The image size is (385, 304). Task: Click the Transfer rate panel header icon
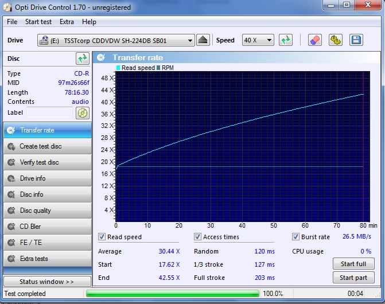tap(101, 57)
